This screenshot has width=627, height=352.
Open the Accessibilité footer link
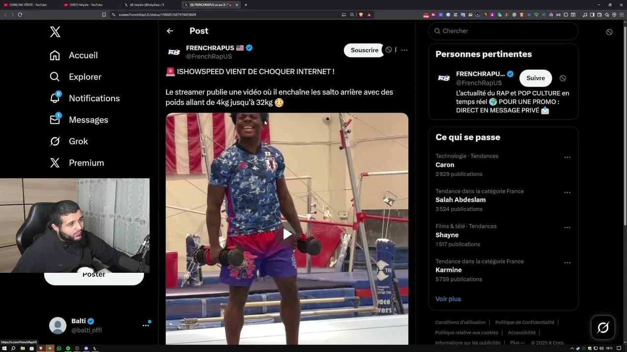[x=522, y=332]
